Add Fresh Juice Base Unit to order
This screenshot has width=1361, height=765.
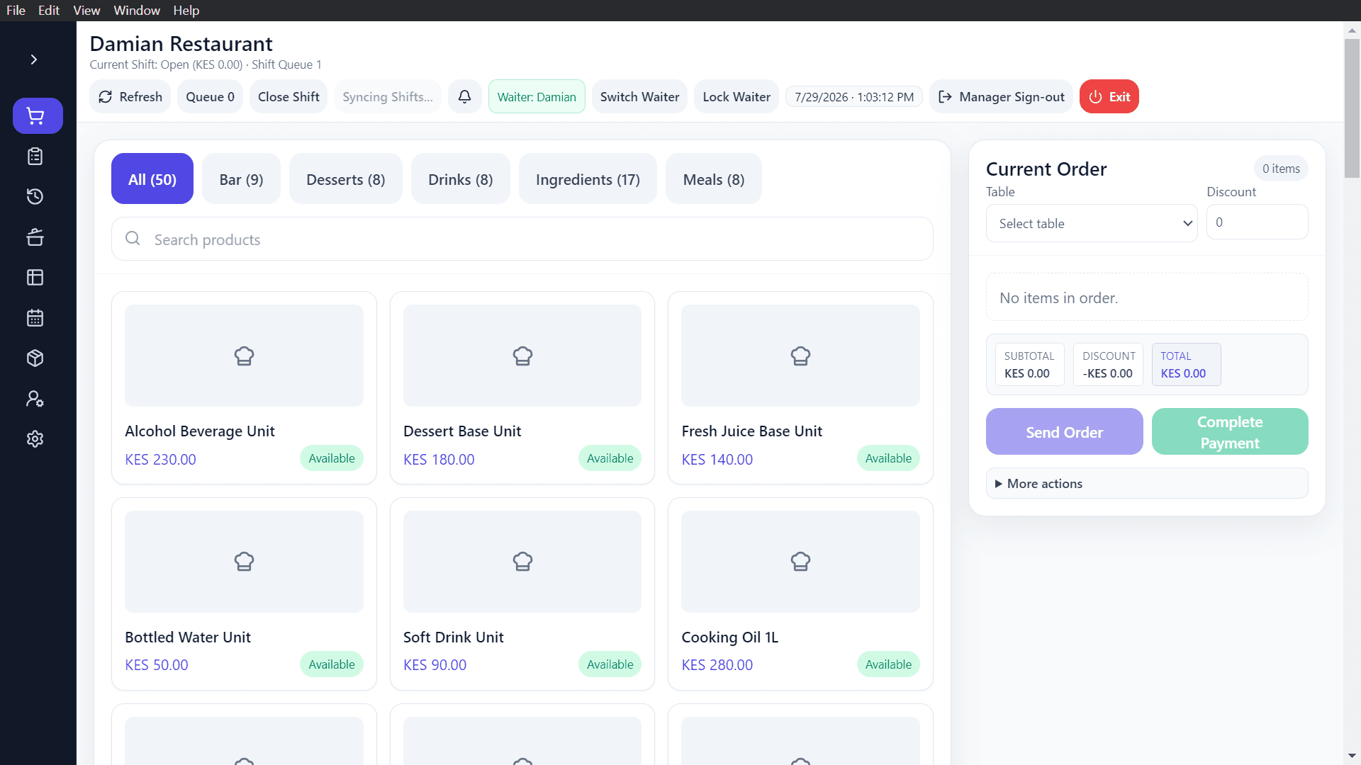(x=800, y=388)
